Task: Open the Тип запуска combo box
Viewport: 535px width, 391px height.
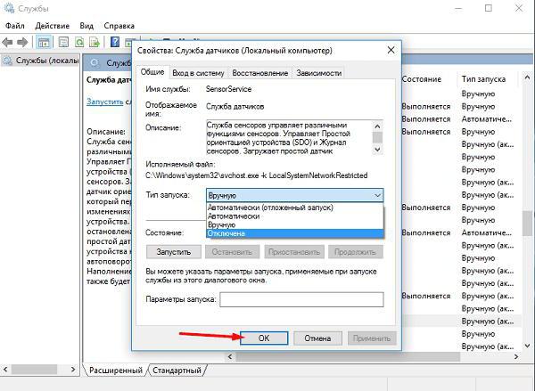Action: click(x=294, y=194)
